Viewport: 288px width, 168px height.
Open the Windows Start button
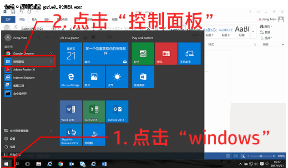coord(6,164)
